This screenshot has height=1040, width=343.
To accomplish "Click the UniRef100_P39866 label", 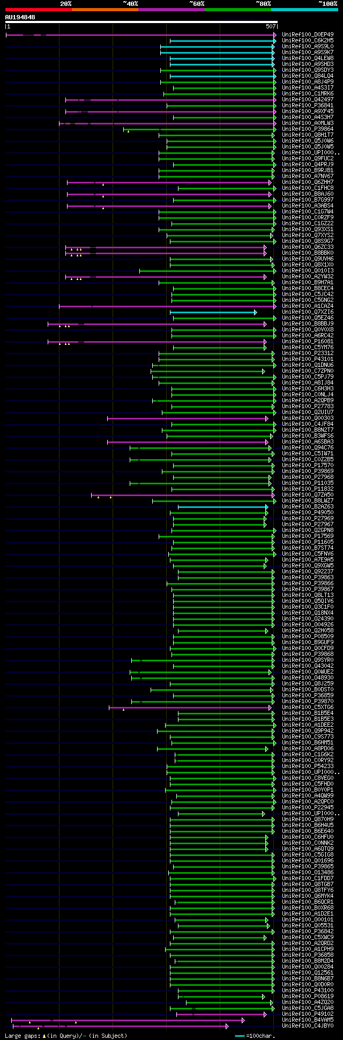I will point(308,583).
